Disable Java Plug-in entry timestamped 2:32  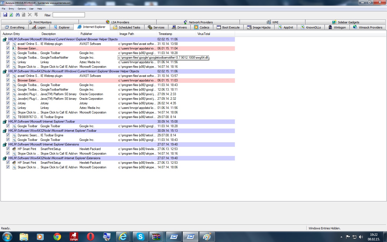[x=8, y=98]
